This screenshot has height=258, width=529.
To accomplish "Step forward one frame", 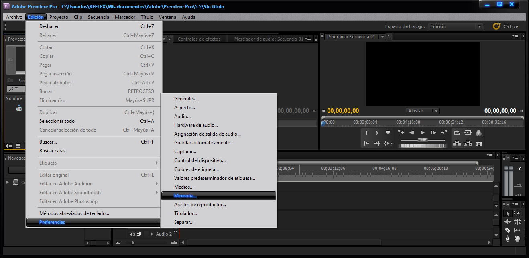I will pos(433,133).
